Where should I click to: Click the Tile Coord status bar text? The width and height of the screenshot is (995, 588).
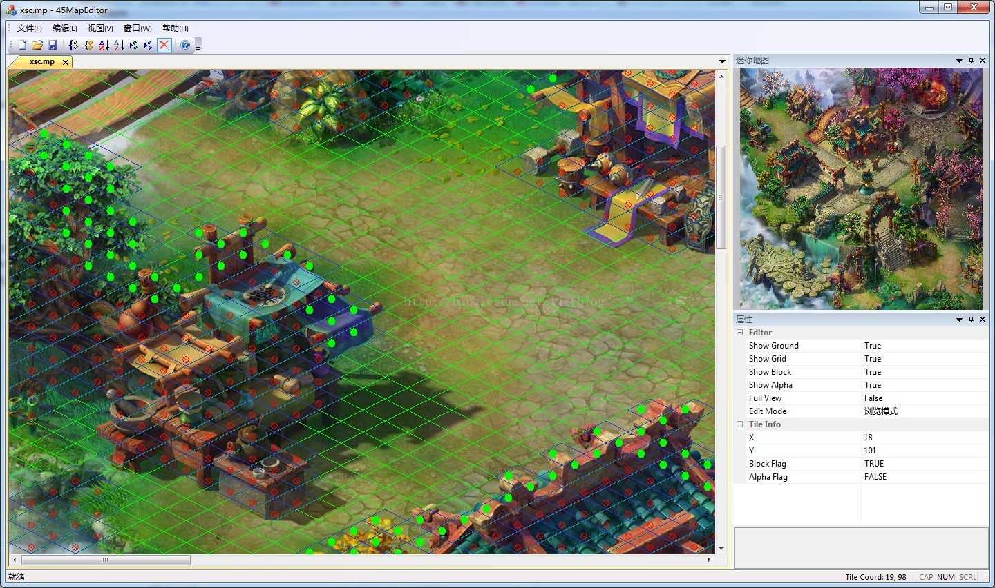click(875, 577)
